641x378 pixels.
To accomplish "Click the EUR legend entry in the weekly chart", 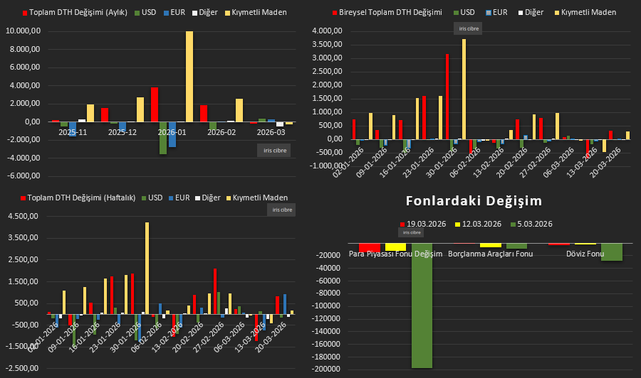I will tap(179, 198).
